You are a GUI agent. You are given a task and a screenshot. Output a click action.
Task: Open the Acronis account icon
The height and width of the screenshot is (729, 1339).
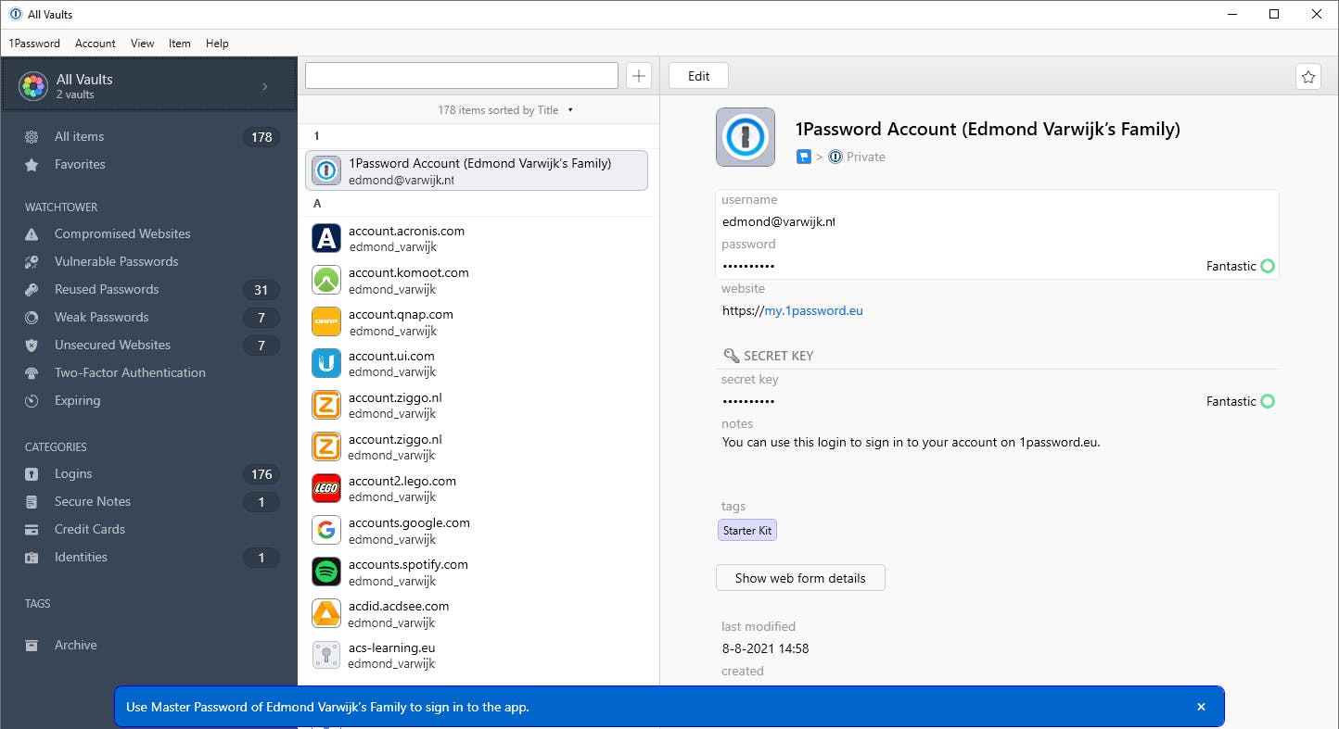tap(326, 239)
